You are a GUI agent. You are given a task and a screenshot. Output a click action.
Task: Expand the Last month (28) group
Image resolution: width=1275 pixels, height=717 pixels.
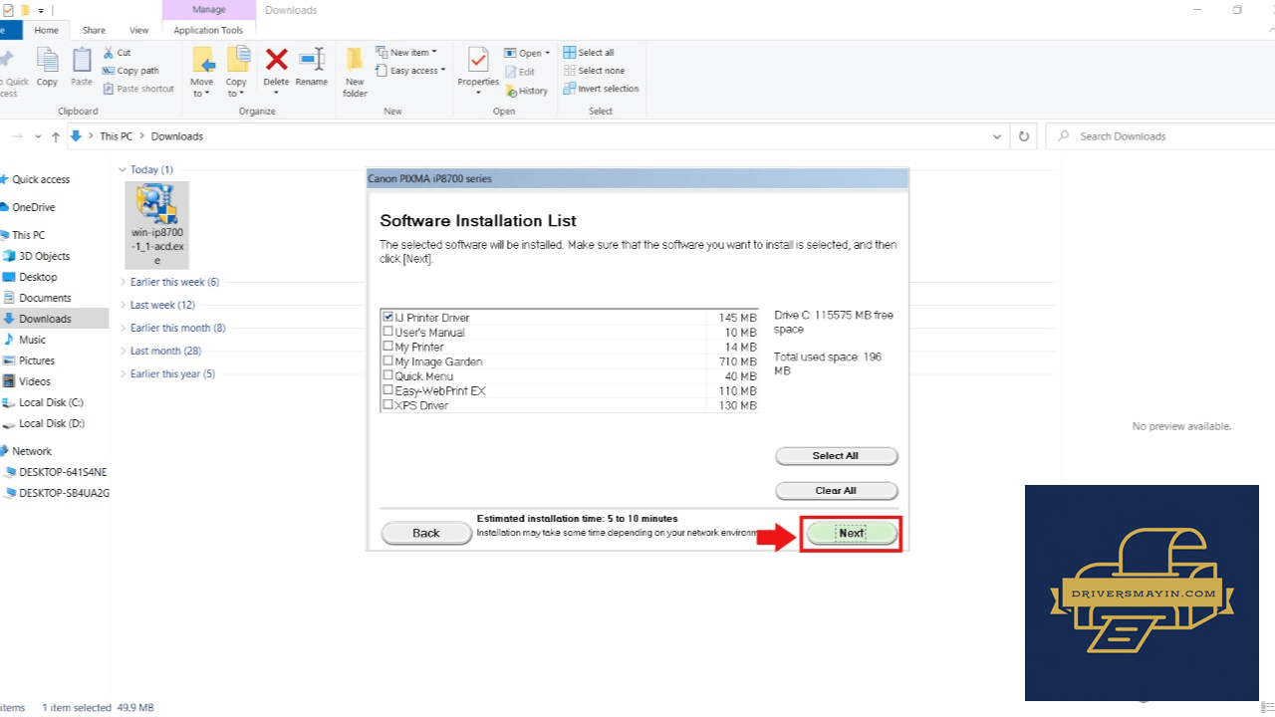123,351
